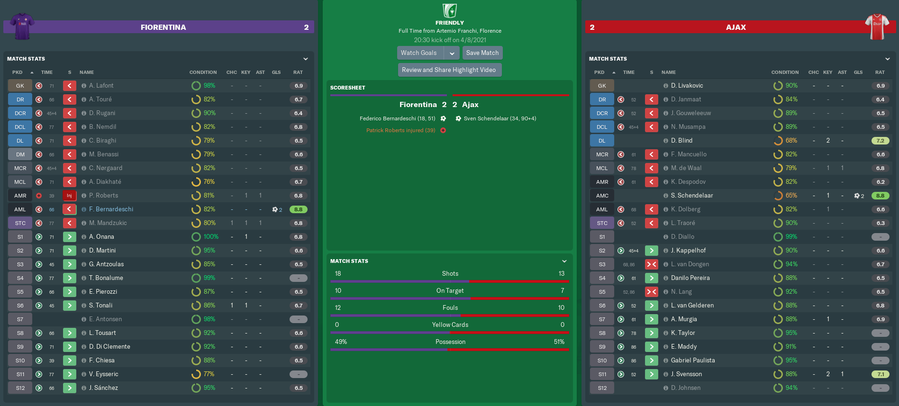
Task: Click red sub-off arrow for A. Lafont
Action: (x=69, y=86)
